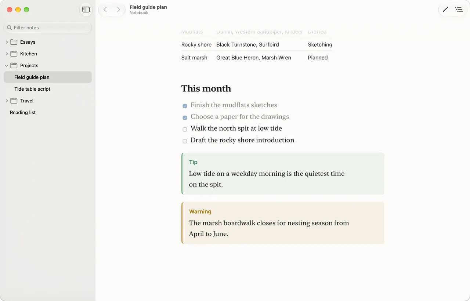Check Walk the north spit at low tide
The height and width of the screenshot is (301, 470).
185,130
